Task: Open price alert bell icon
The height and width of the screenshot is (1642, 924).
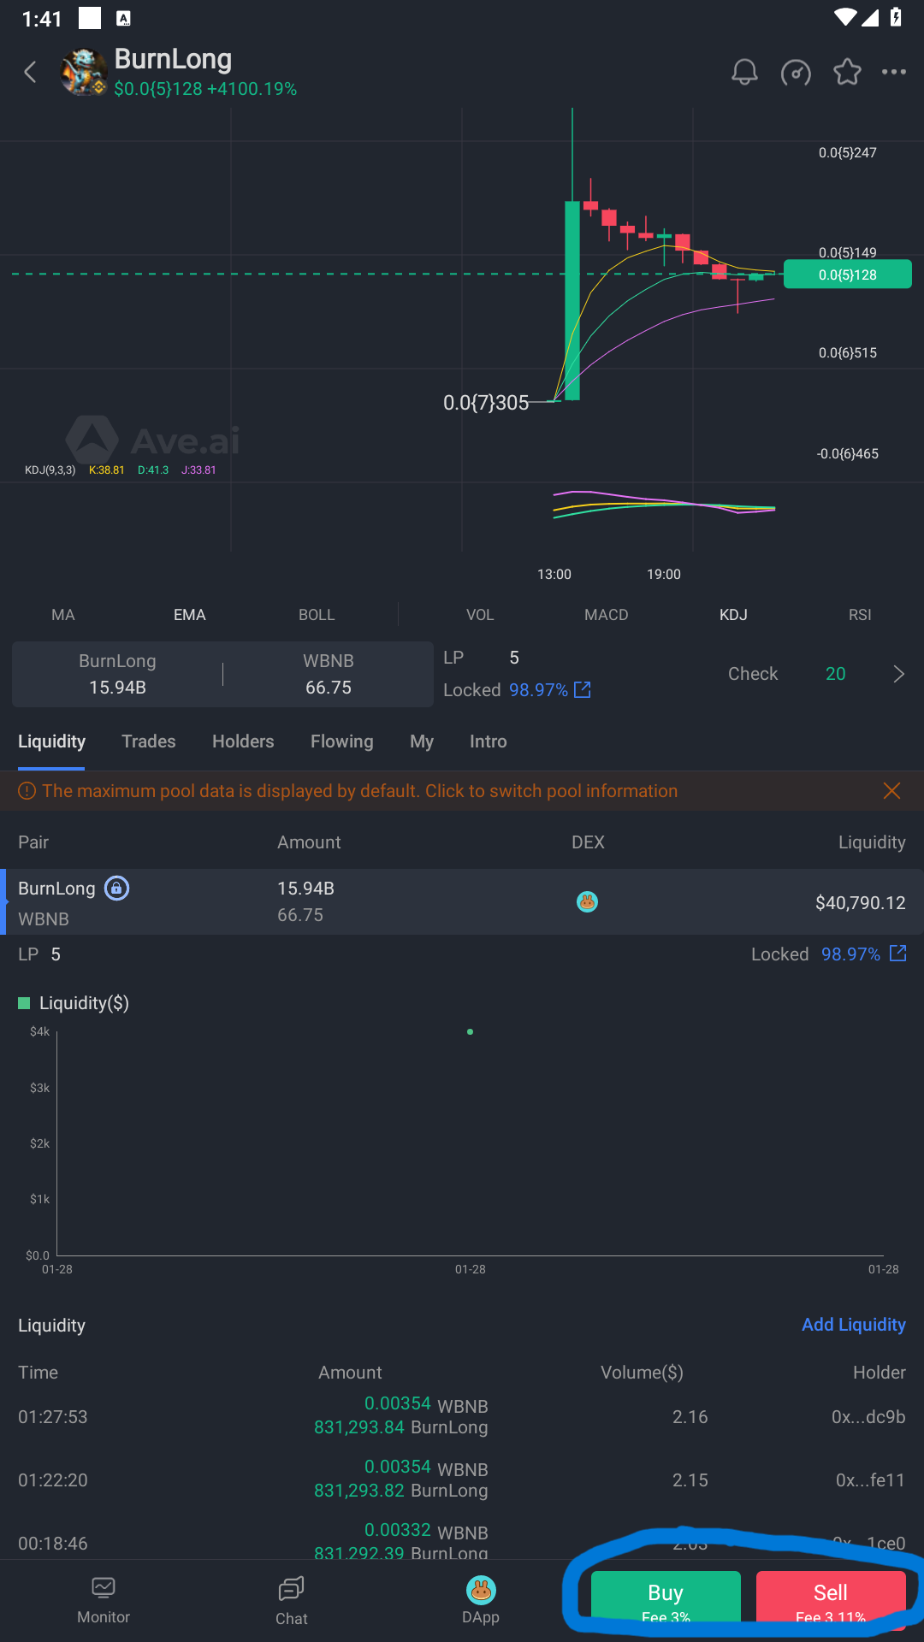Action: coord(744,73)
